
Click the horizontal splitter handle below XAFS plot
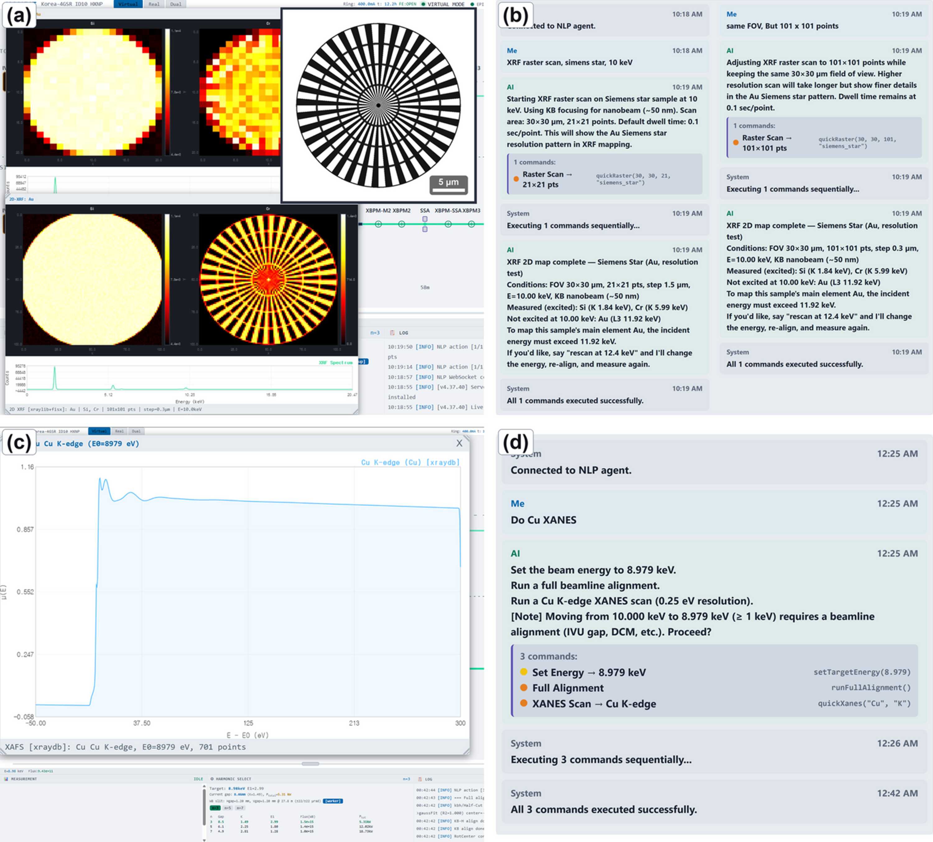[310, 763]
